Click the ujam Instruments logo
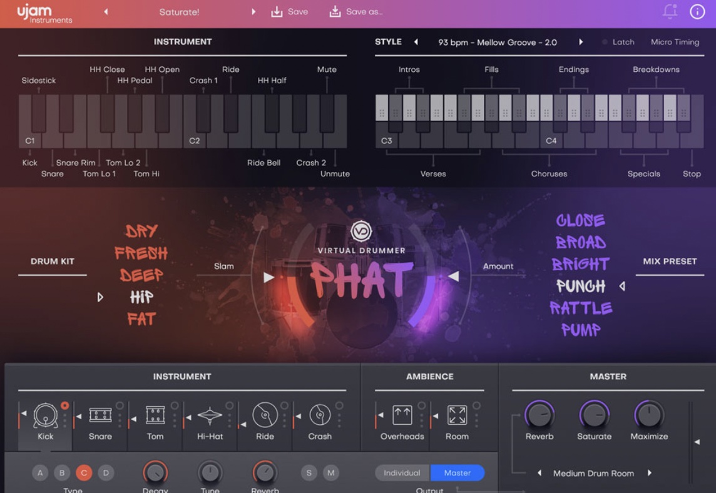Screen dimensions: 716x493 [44, 13]
